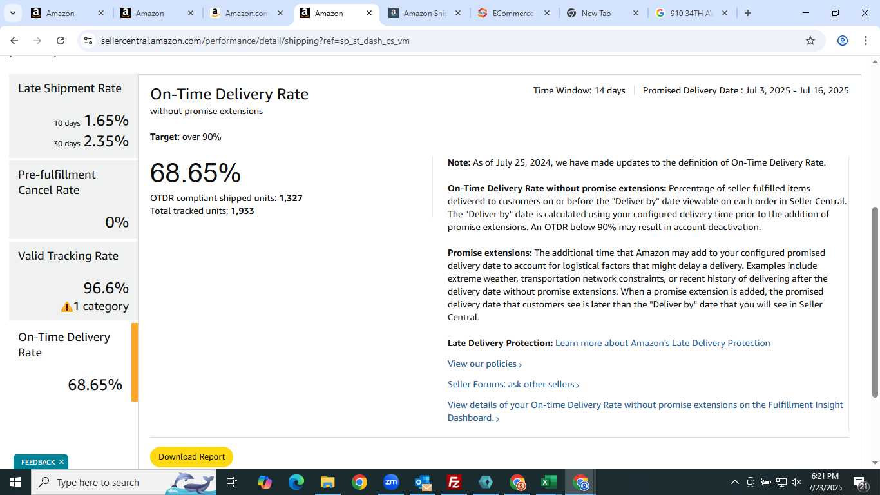
Task: Expand the tab search dropdown arrow
Action: tap(12, 13)
